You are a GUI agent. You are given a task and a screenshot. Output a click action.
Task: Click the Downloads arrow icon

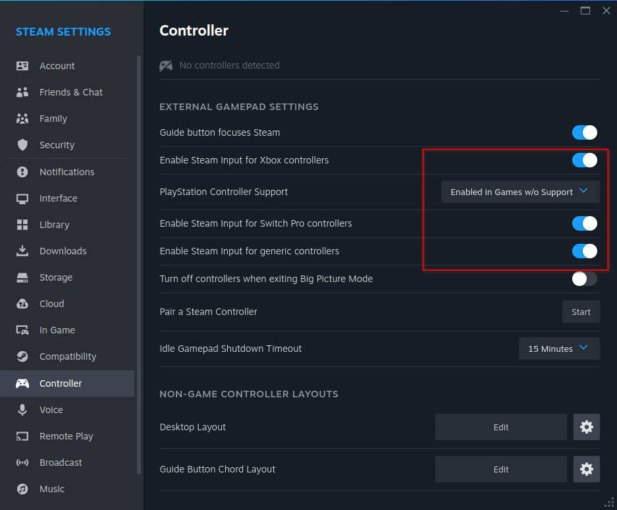tap(22, 251)
